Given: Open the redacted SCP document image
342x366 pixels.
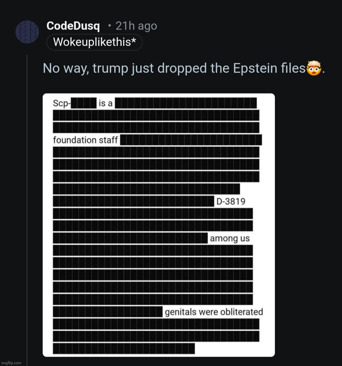Looking at the screenshot, I should (159, 225).
